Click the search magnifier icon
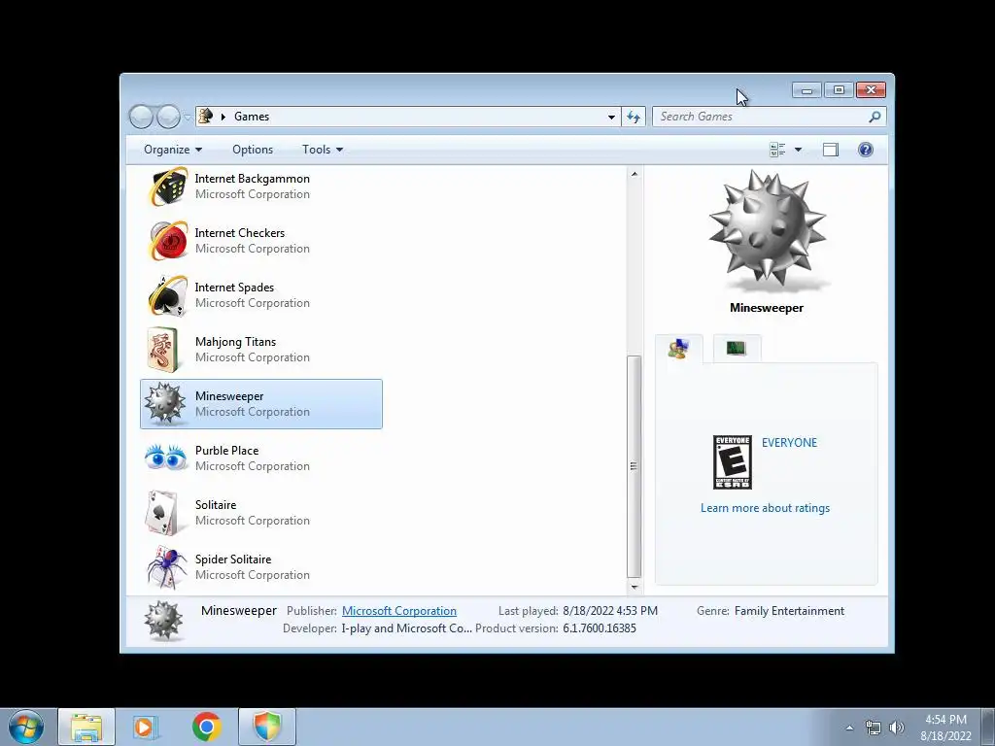 [x=875, y=117]
